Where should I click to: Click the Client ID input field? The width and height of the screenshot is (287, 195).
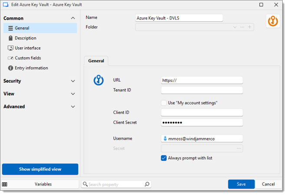pos(202,113)
